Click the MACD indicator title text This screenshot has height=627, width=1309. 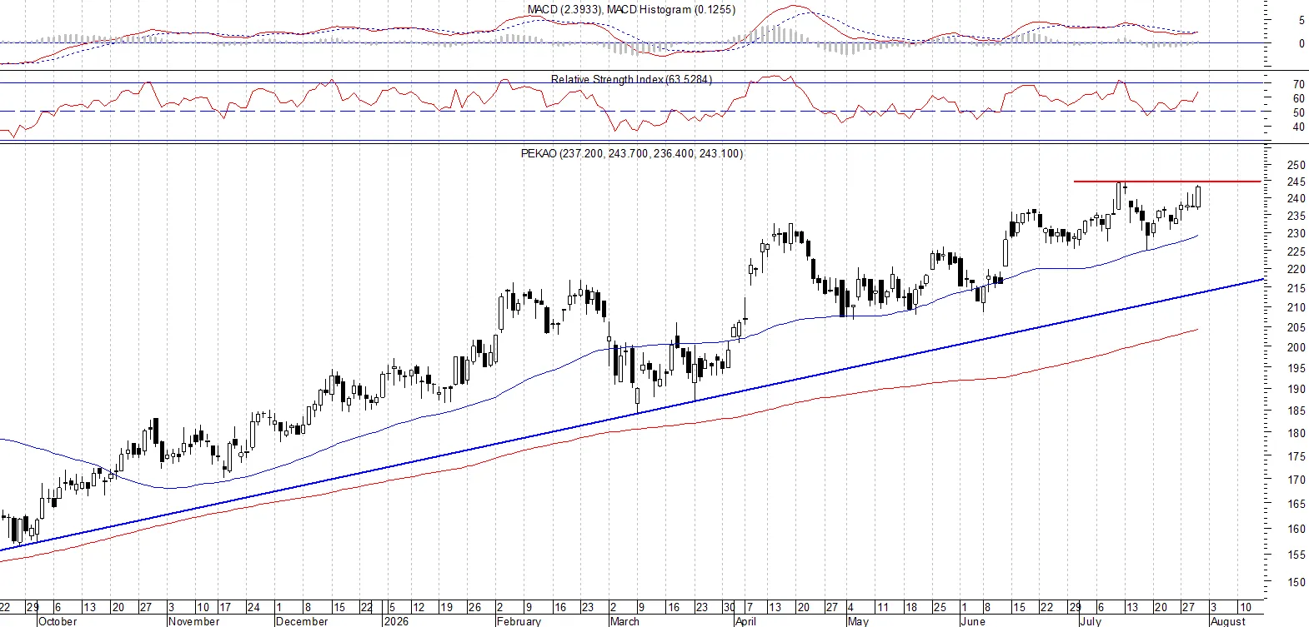click(631, 9)
